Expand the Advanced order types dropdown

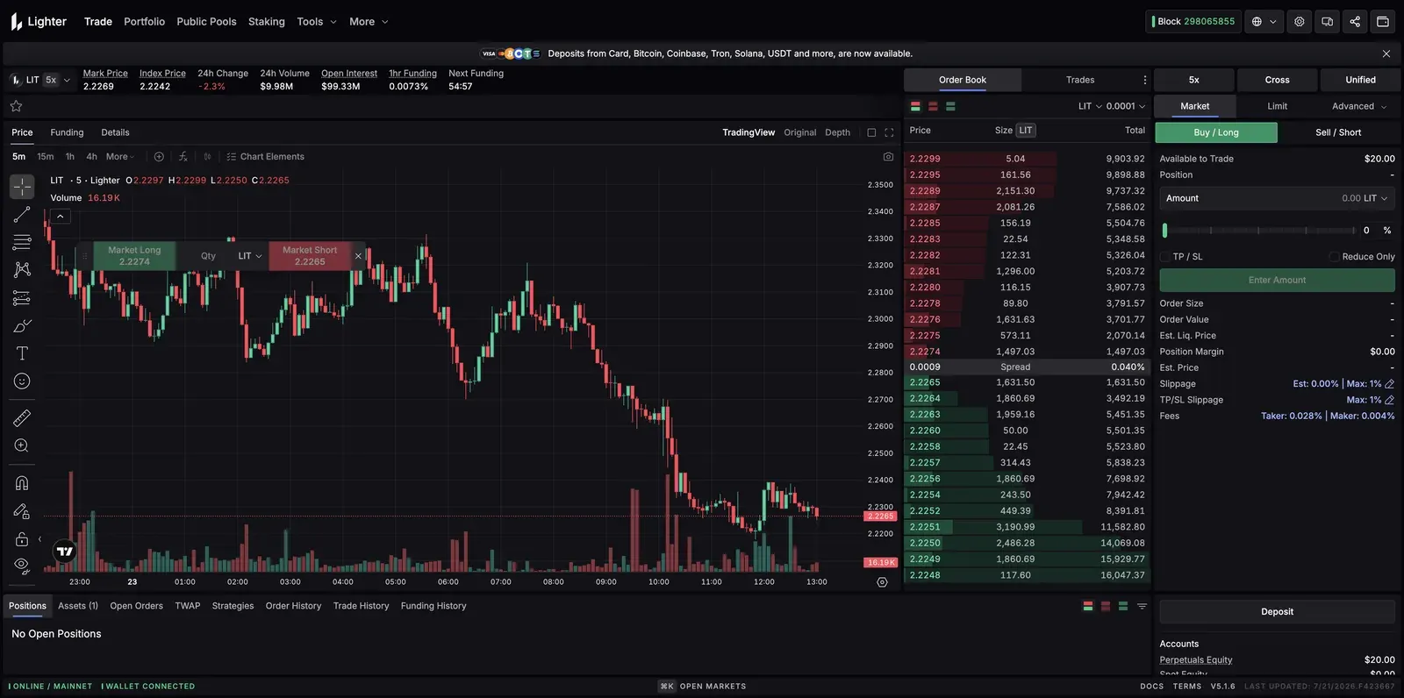(x=1359, y=106)
